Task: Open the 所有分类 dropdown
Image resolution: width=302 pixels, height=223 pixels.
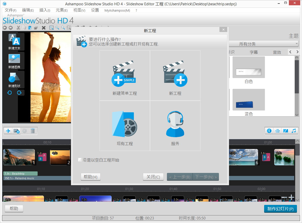Action: point(264,44)
